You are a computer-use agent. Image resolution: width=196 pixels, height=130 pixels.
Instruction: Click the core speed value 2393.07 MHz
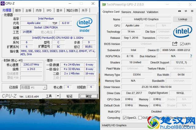tap(31, 65)
